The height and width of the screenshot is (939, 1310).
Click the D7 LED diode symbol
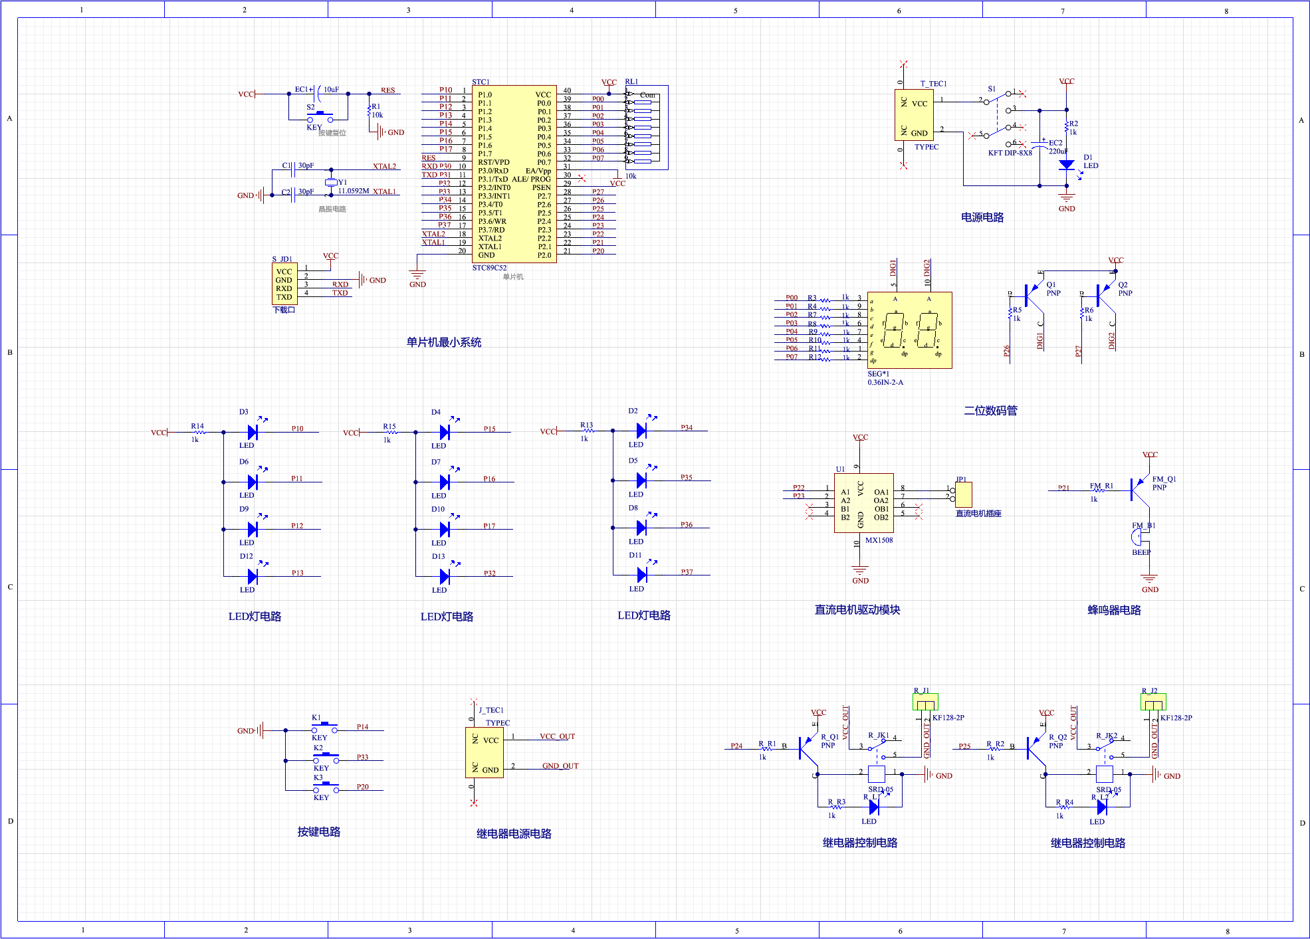pos(445,482)
